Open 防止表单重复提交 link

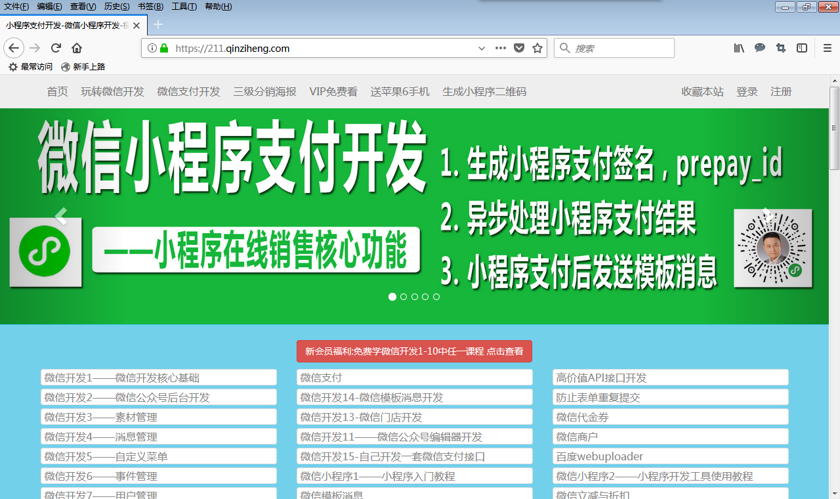[671, 397]
